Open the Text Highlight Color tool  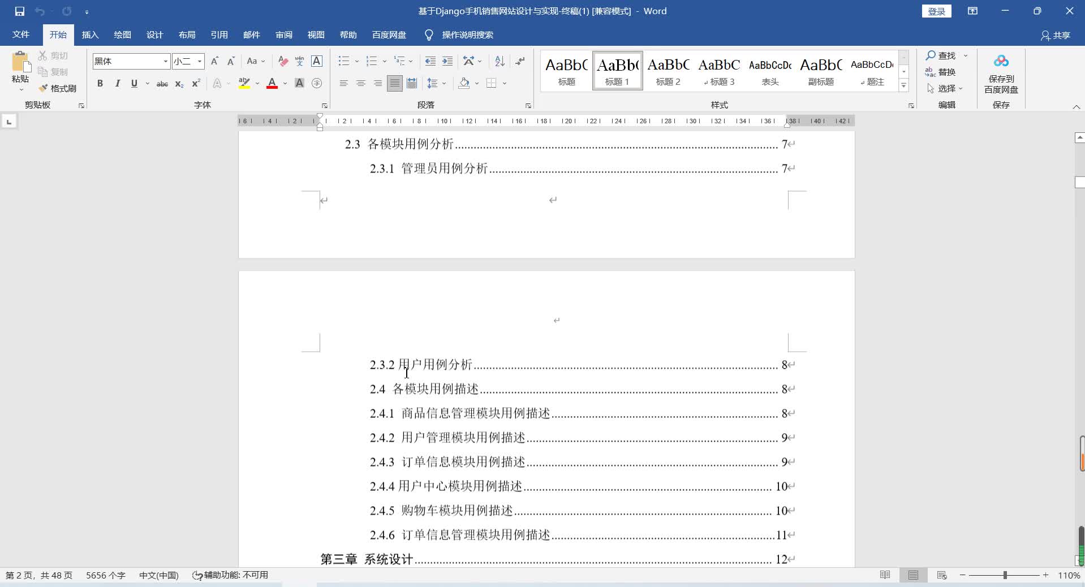243,83
